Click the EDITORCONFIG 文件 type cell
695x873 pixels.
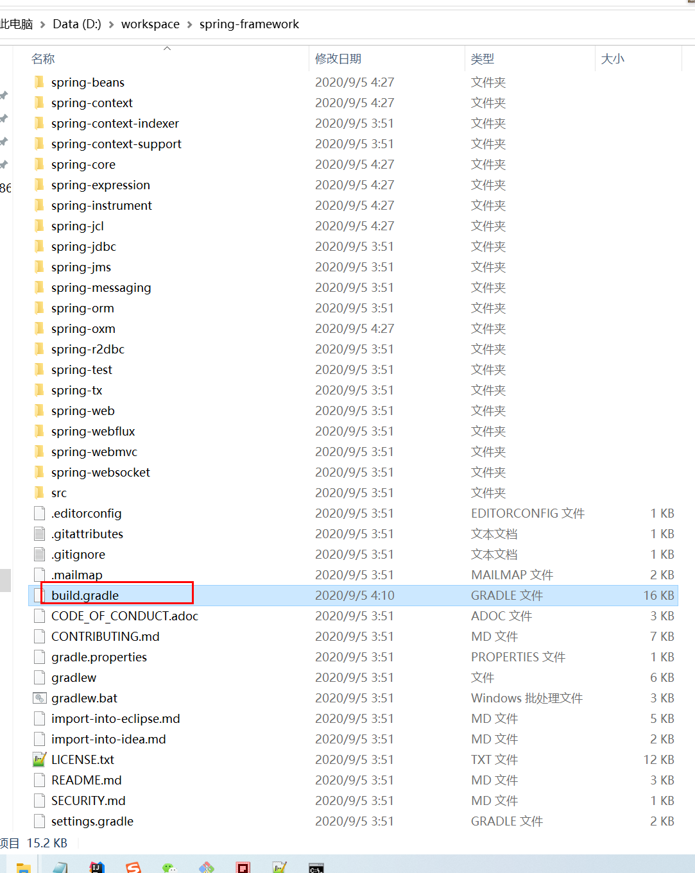pyautogui.click(x=528, y=513)
